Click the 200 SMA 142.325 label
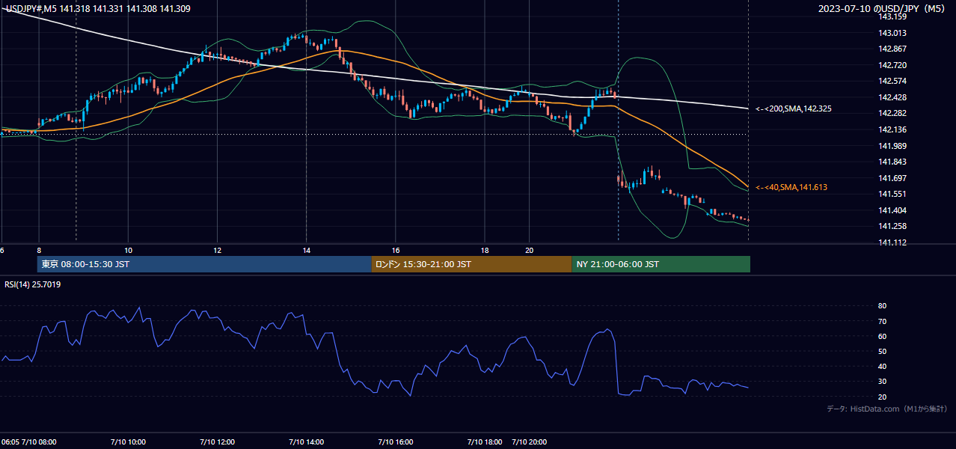This screenshot has height=449, width=956. [x=793, y=109]
